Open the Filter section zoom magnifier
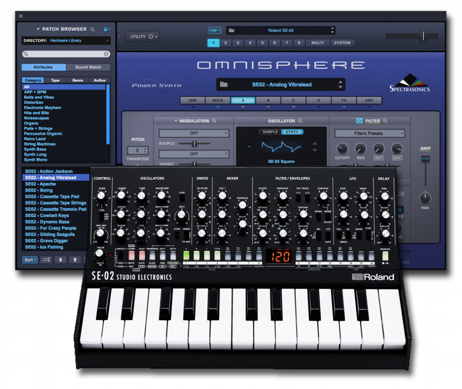The height and width of the screenshot is (389, 462). pos(385,121)
